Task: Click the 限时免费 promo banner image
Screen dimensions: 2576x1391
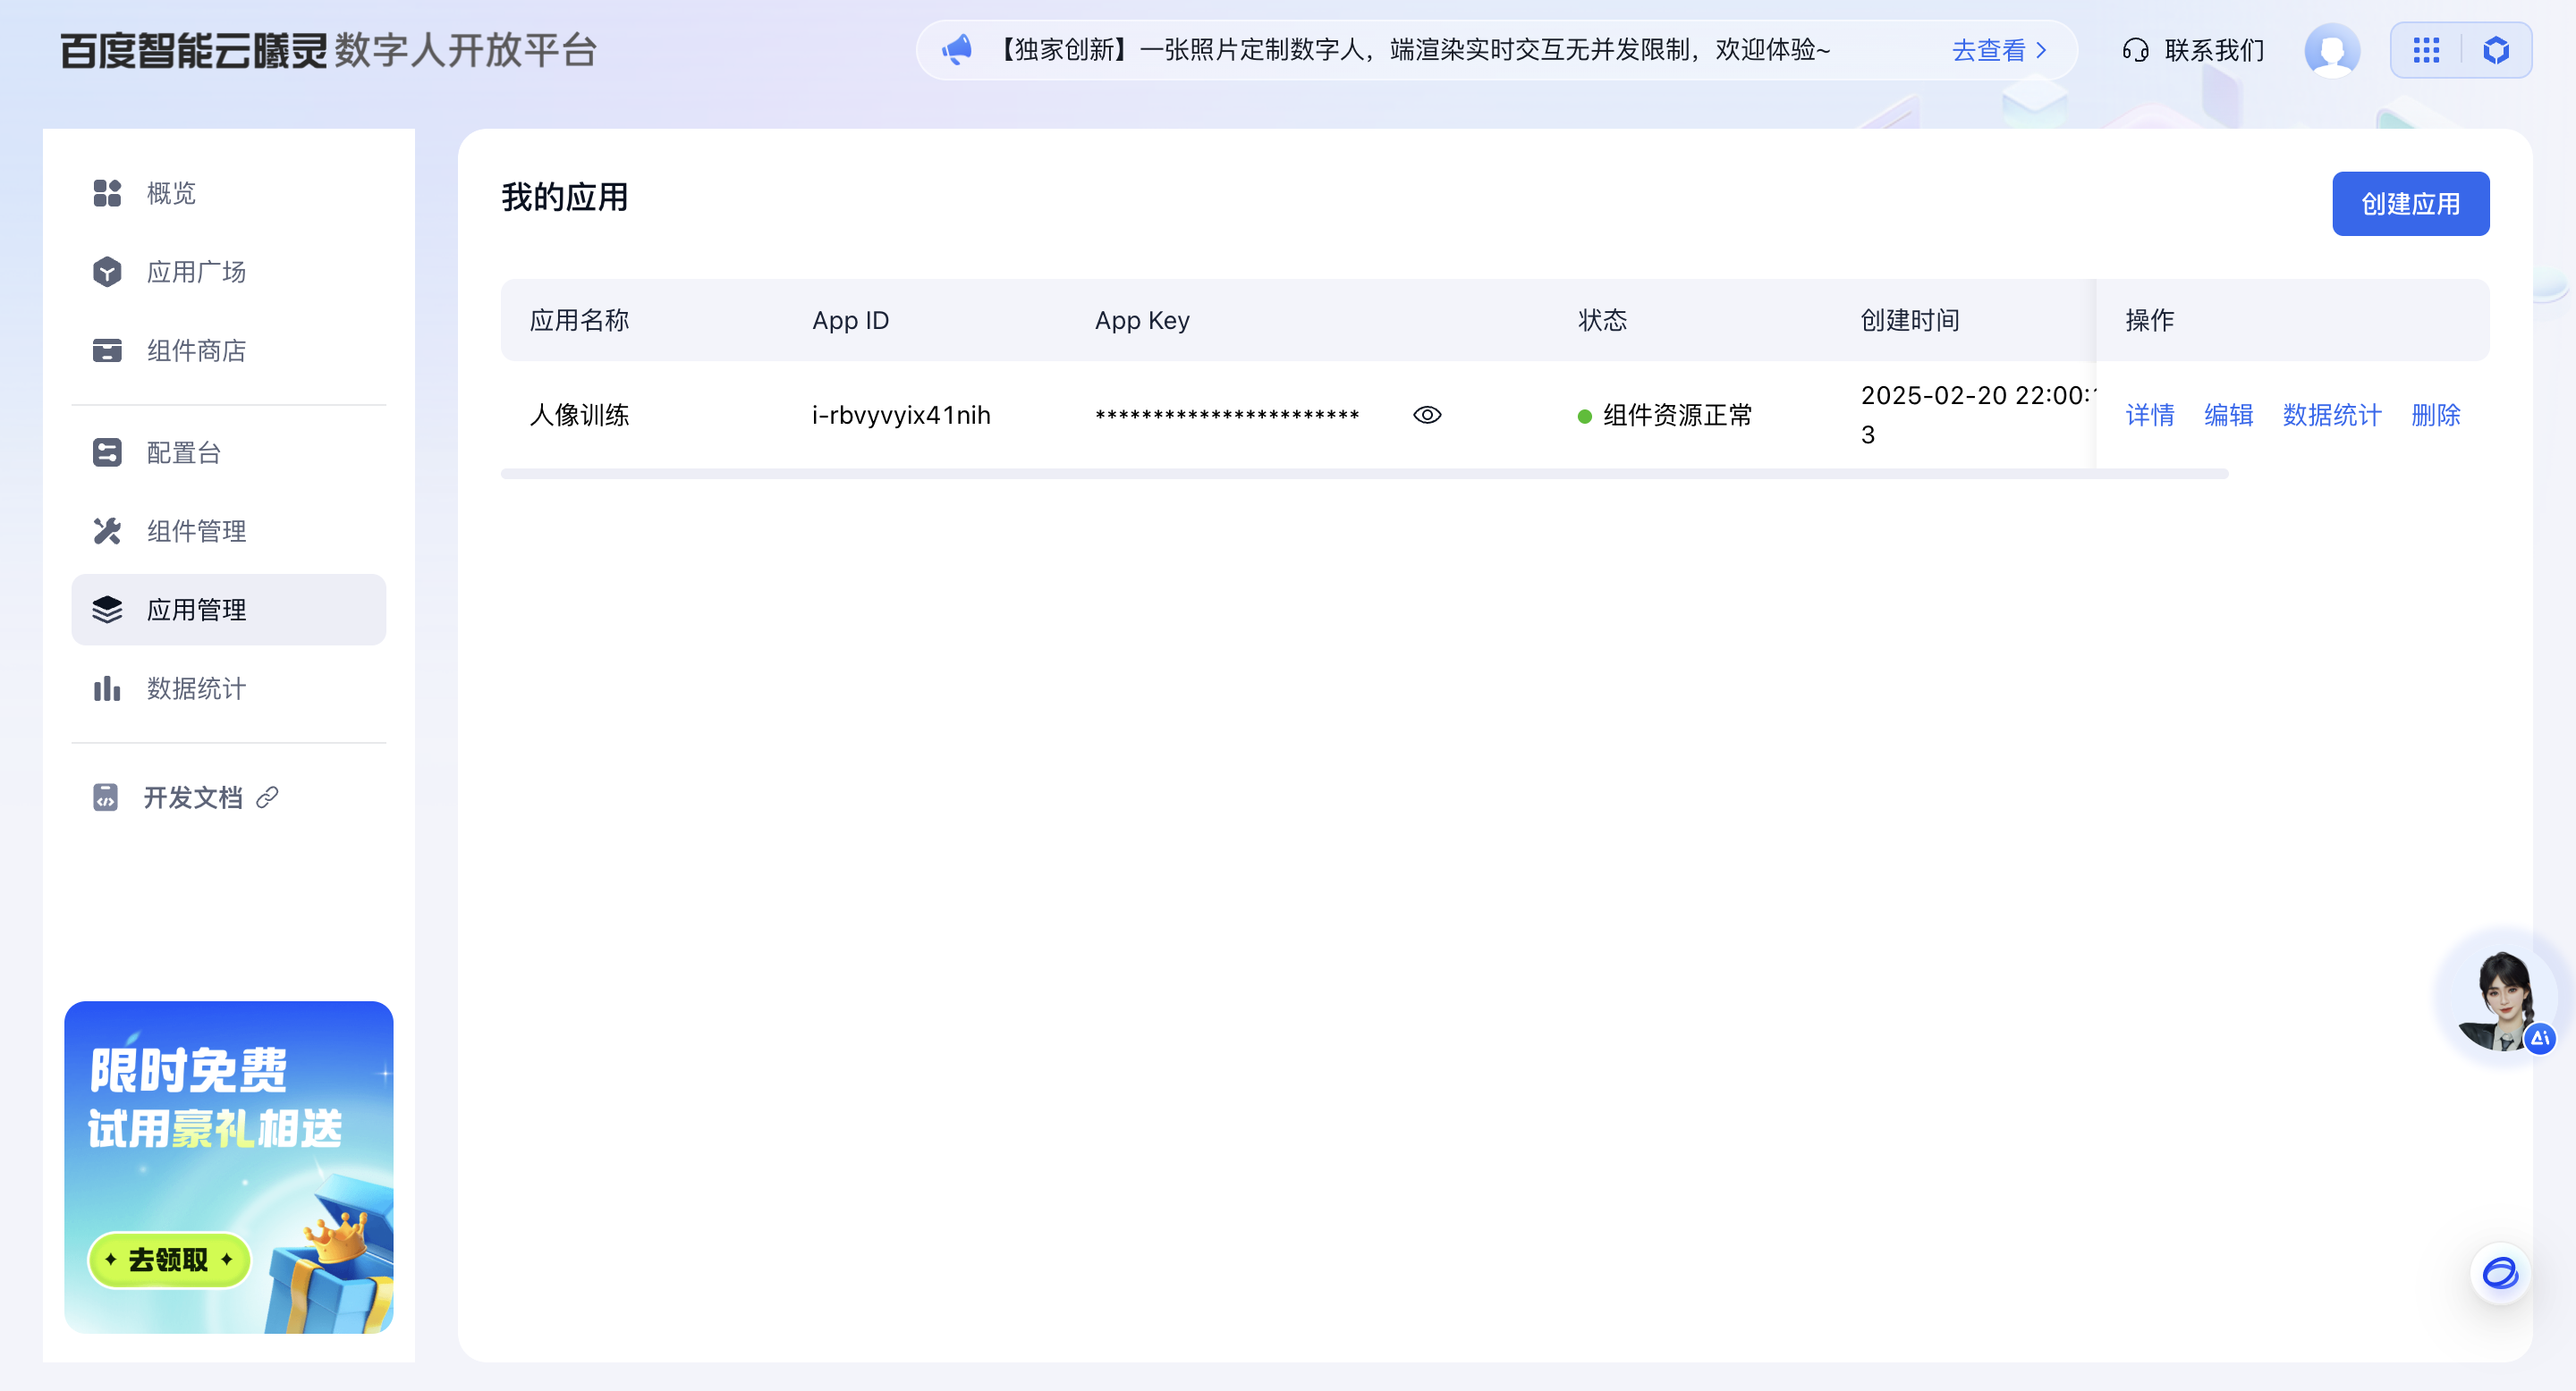Action: [229, 1168]
